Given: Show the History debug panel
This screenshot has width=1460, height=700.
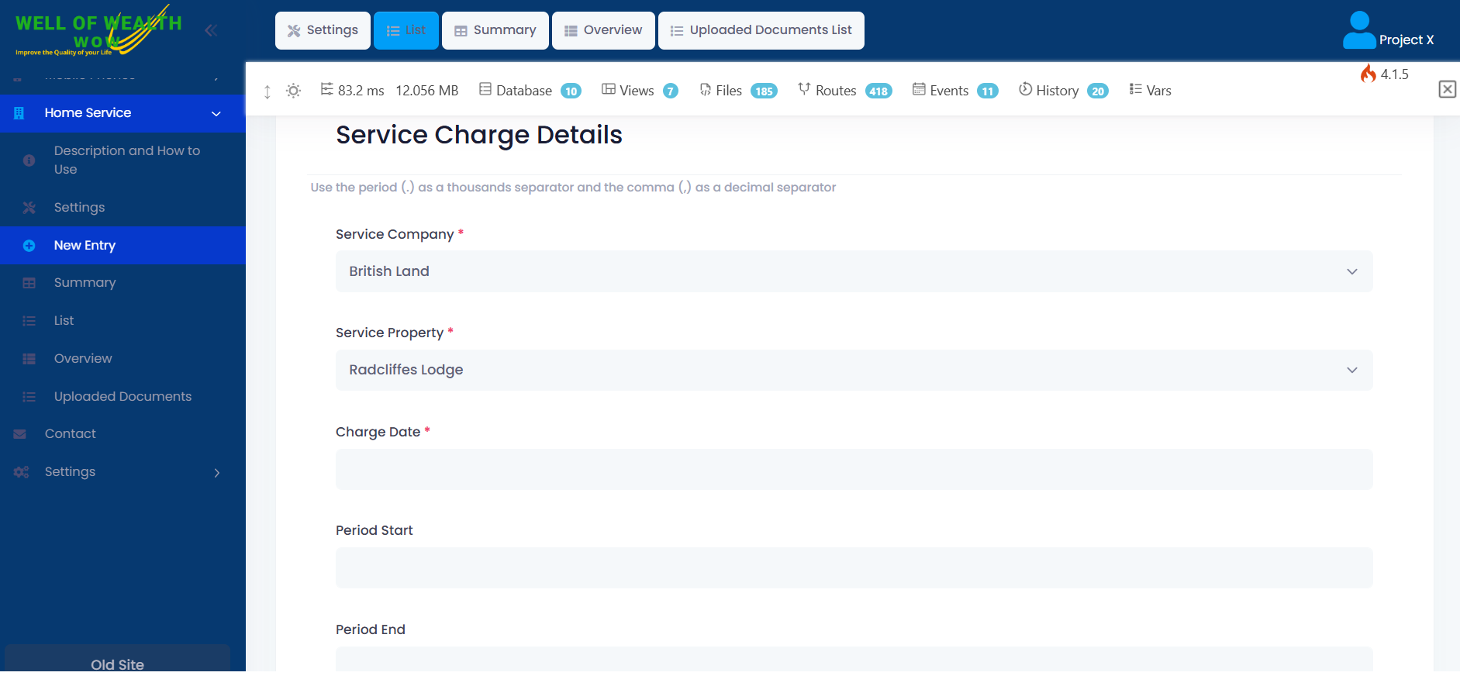Looking at the screenshot, I should [x=1063, y=91].
